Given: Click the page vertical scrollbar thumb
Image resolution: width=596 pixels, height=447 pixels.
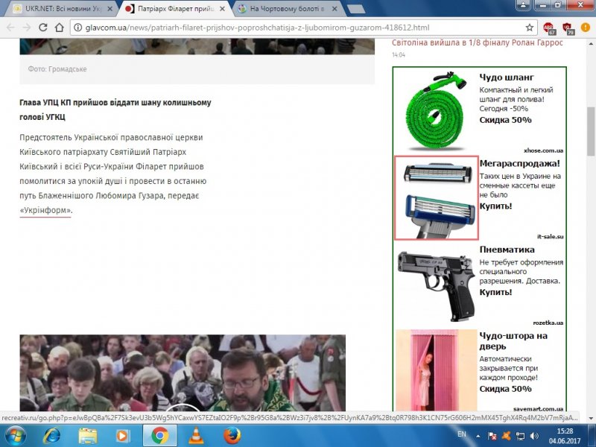Looking at the screenshot, I should pyautogui.click(x=591, y=130).
